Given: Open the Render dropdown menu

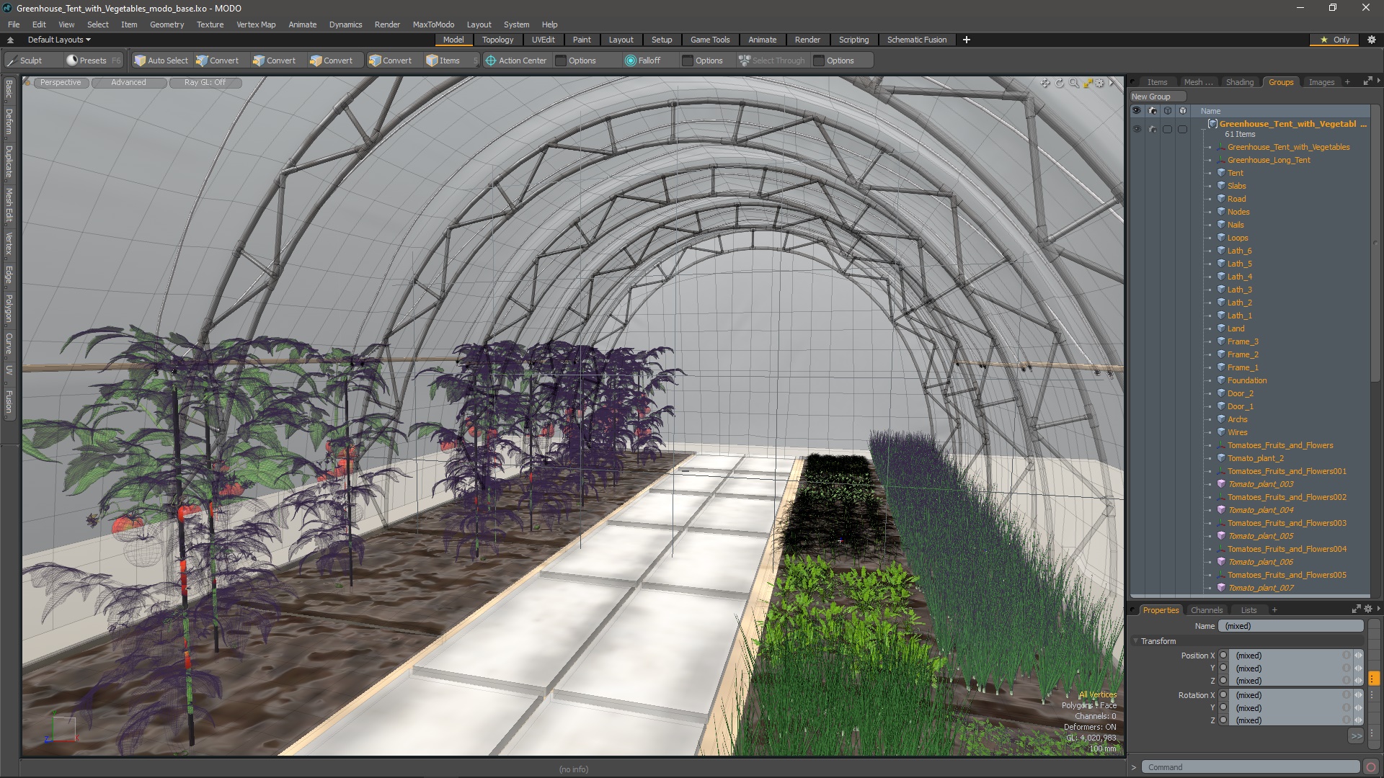Looking at the screenshot, I should point(387,24).
